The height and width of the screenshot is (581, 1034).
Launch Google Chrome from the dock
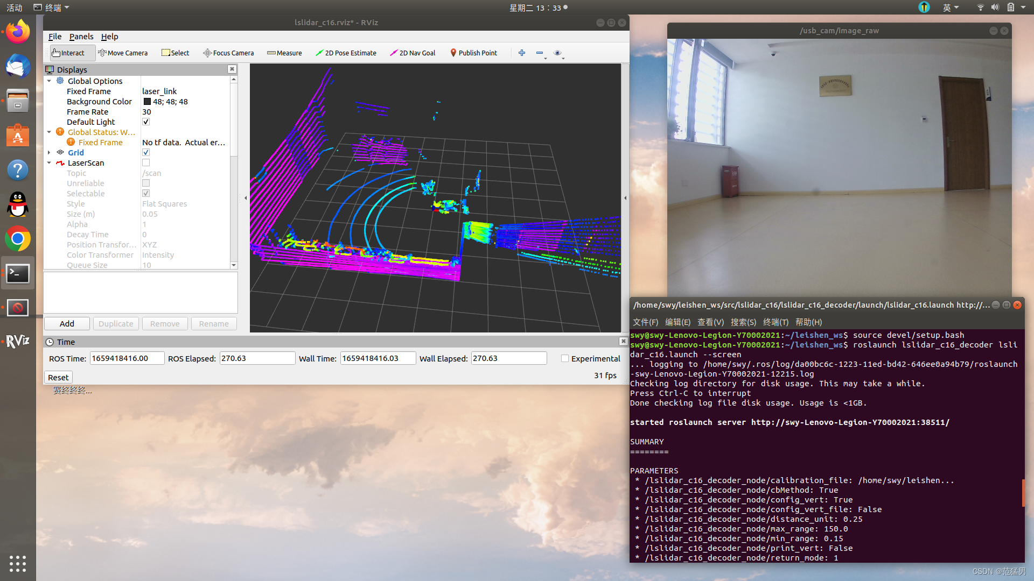click(18, 239)
